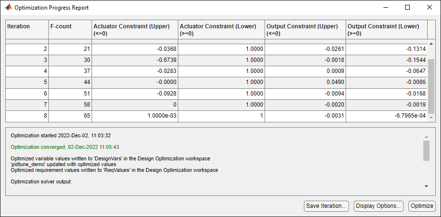Click the log pane scroll down arrow

426,186
